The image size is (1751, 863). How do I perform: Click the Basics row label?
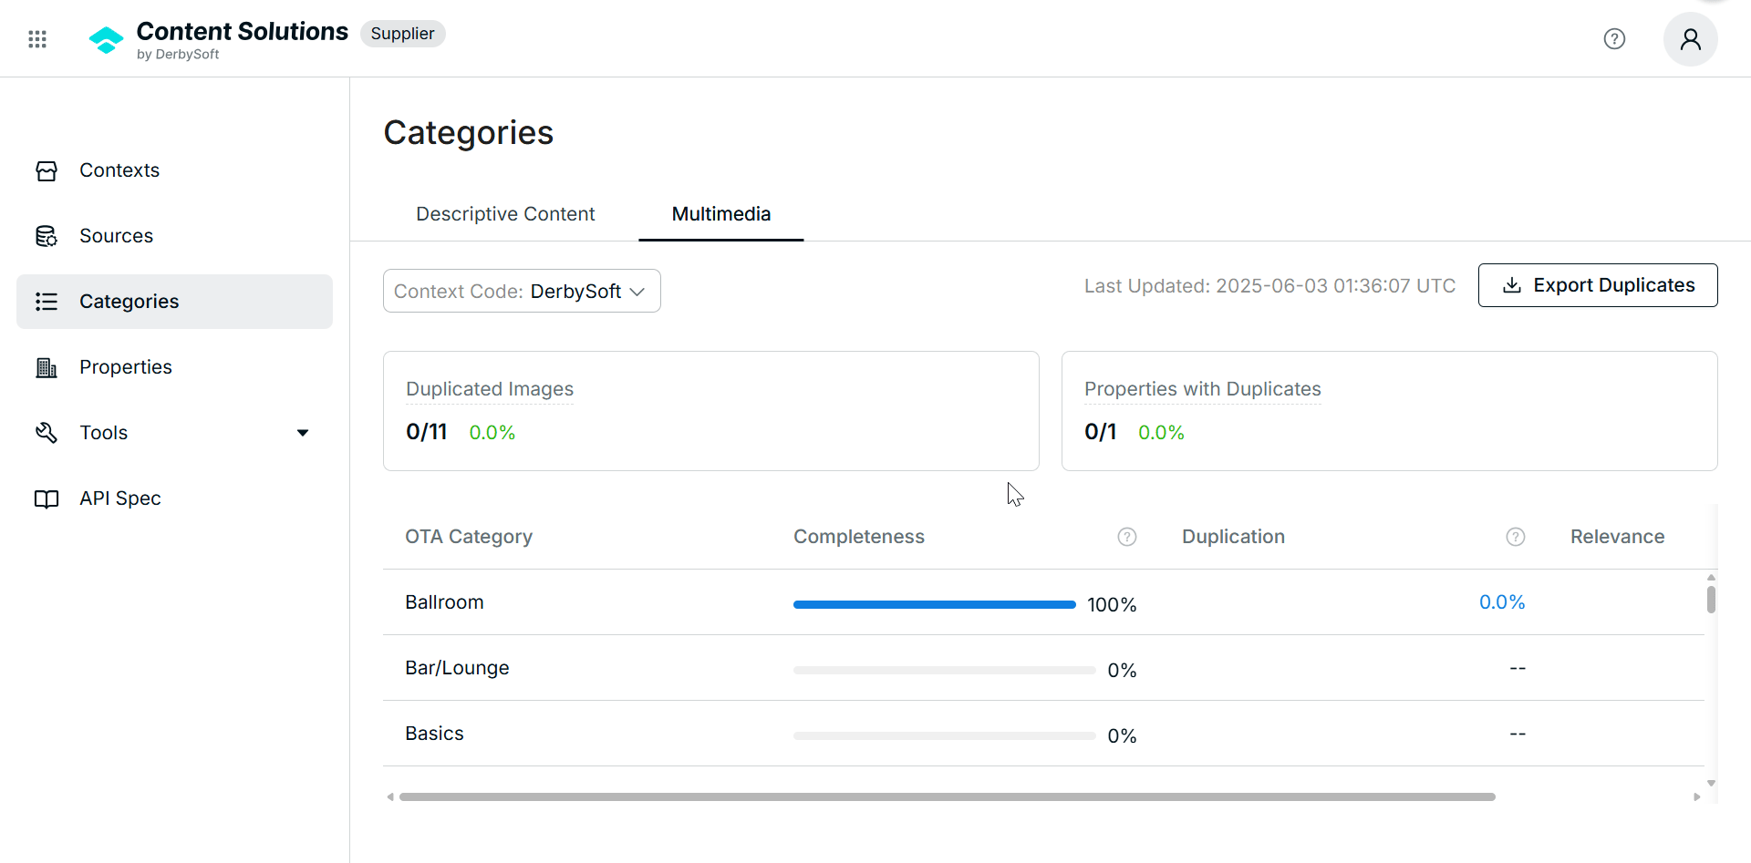tap(434, 734)
